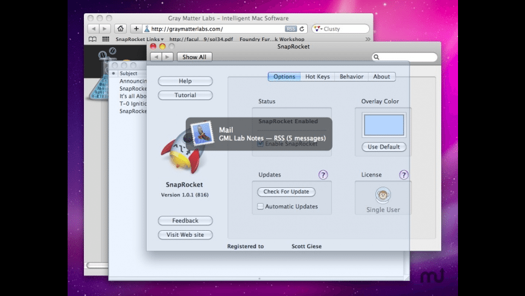Minimize the SnapRocket preferences window
This screenshot has height=296, width=525.
162,47
